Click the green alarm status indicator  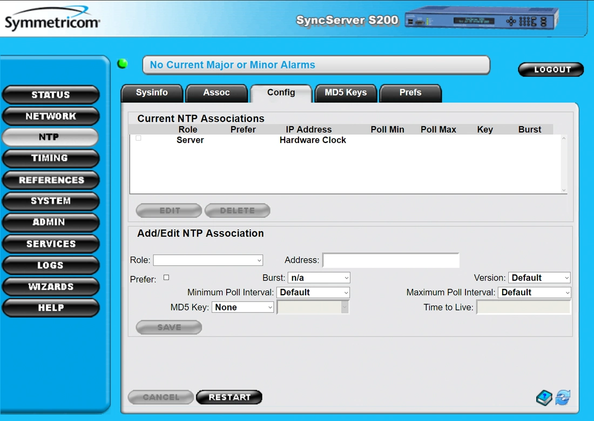point(123,64)
